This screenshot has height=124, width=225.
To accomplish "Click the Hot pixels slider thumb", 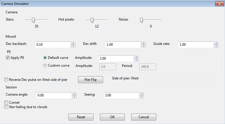I will [x=92, y=20].
